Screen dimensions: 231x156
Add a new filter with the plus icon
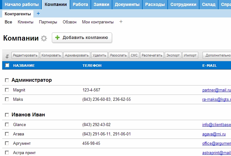(121, 22)
